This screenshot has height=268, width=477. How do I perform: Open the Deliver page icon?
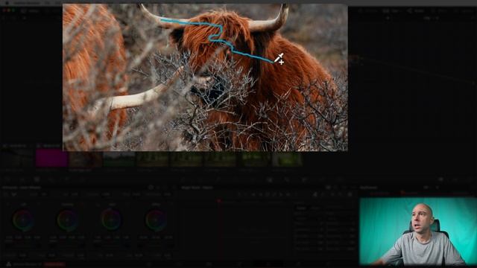point(328,264)
